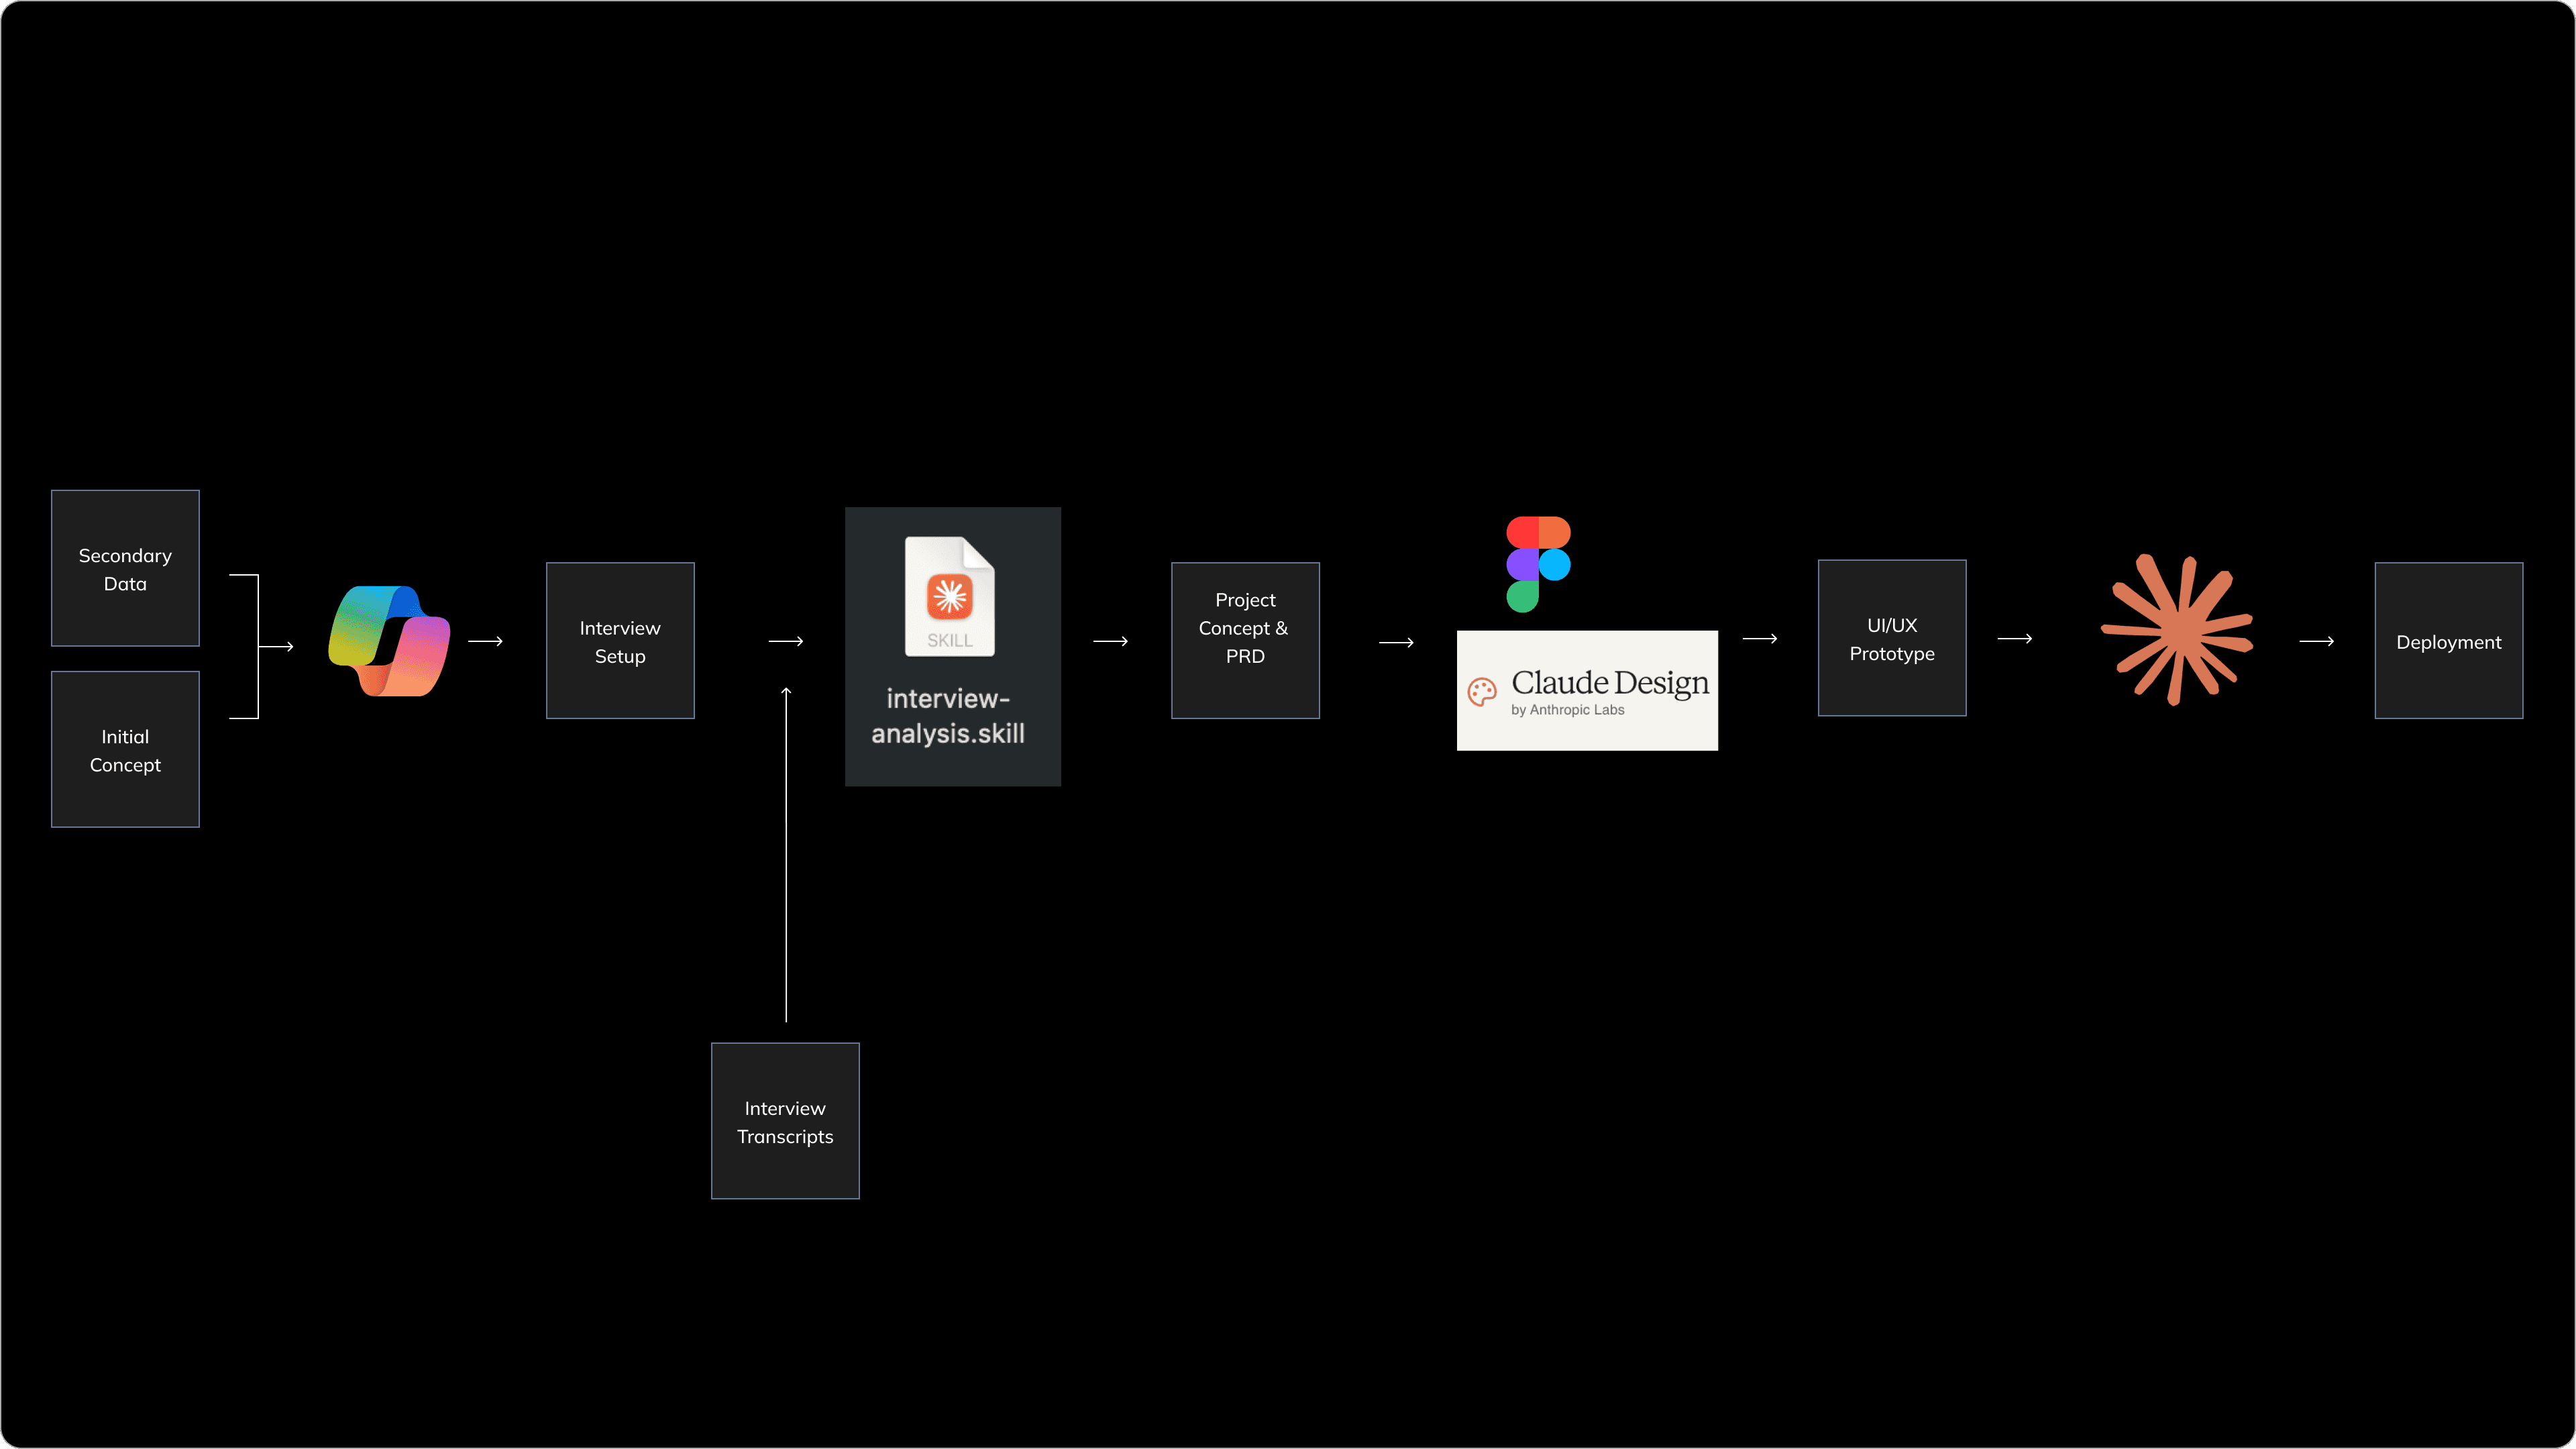
Task: Click the Microsoft Copilot logo icon
Action: point(389,641)
